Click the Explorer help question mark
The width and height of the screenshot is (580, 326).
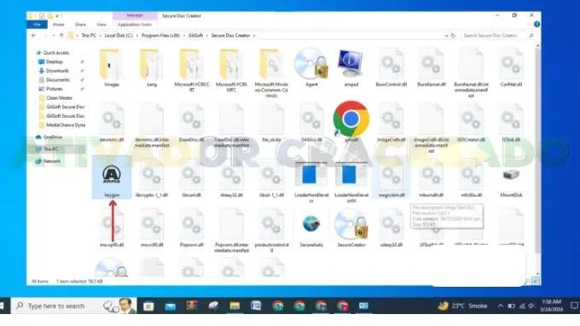536,25
